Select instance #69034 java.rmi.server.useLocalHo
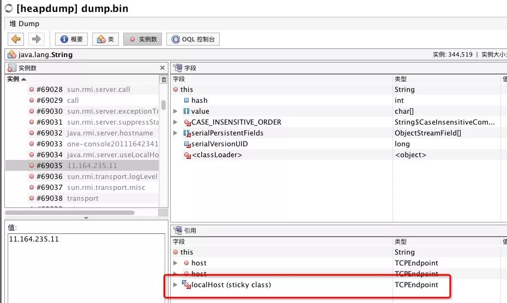Image resolution: width=507 pixels, height=303 pixels. click(82, 154)
